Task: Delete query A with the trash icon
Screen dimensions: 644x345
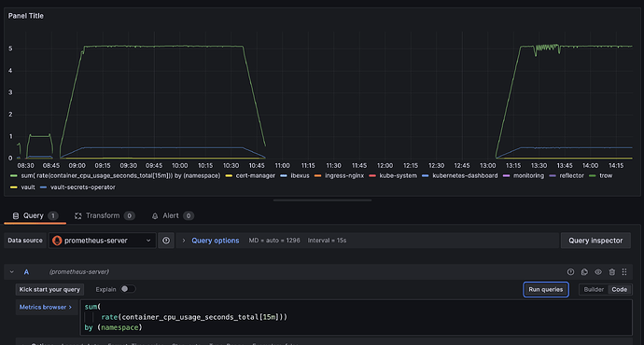Action: pyautogui.click(x=612, y=272)
